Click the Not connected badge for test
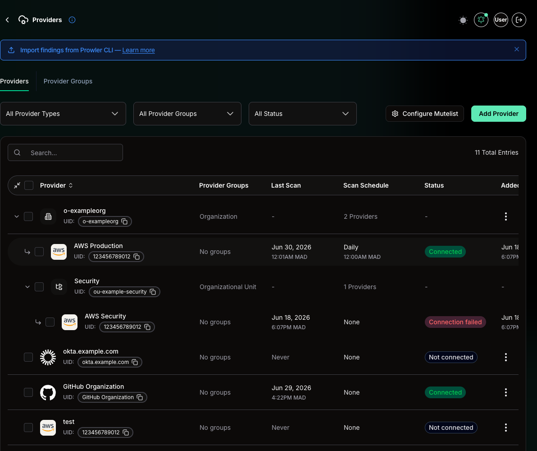 (451, 428)
